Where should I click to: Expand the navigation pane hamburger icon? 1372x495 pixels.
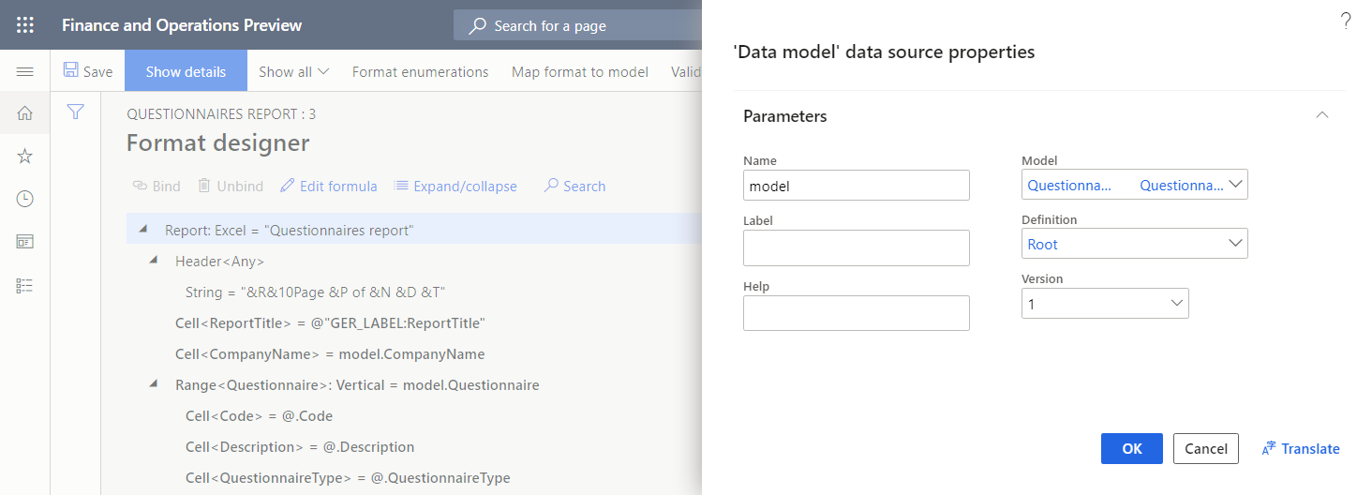(x=25, y=71)
